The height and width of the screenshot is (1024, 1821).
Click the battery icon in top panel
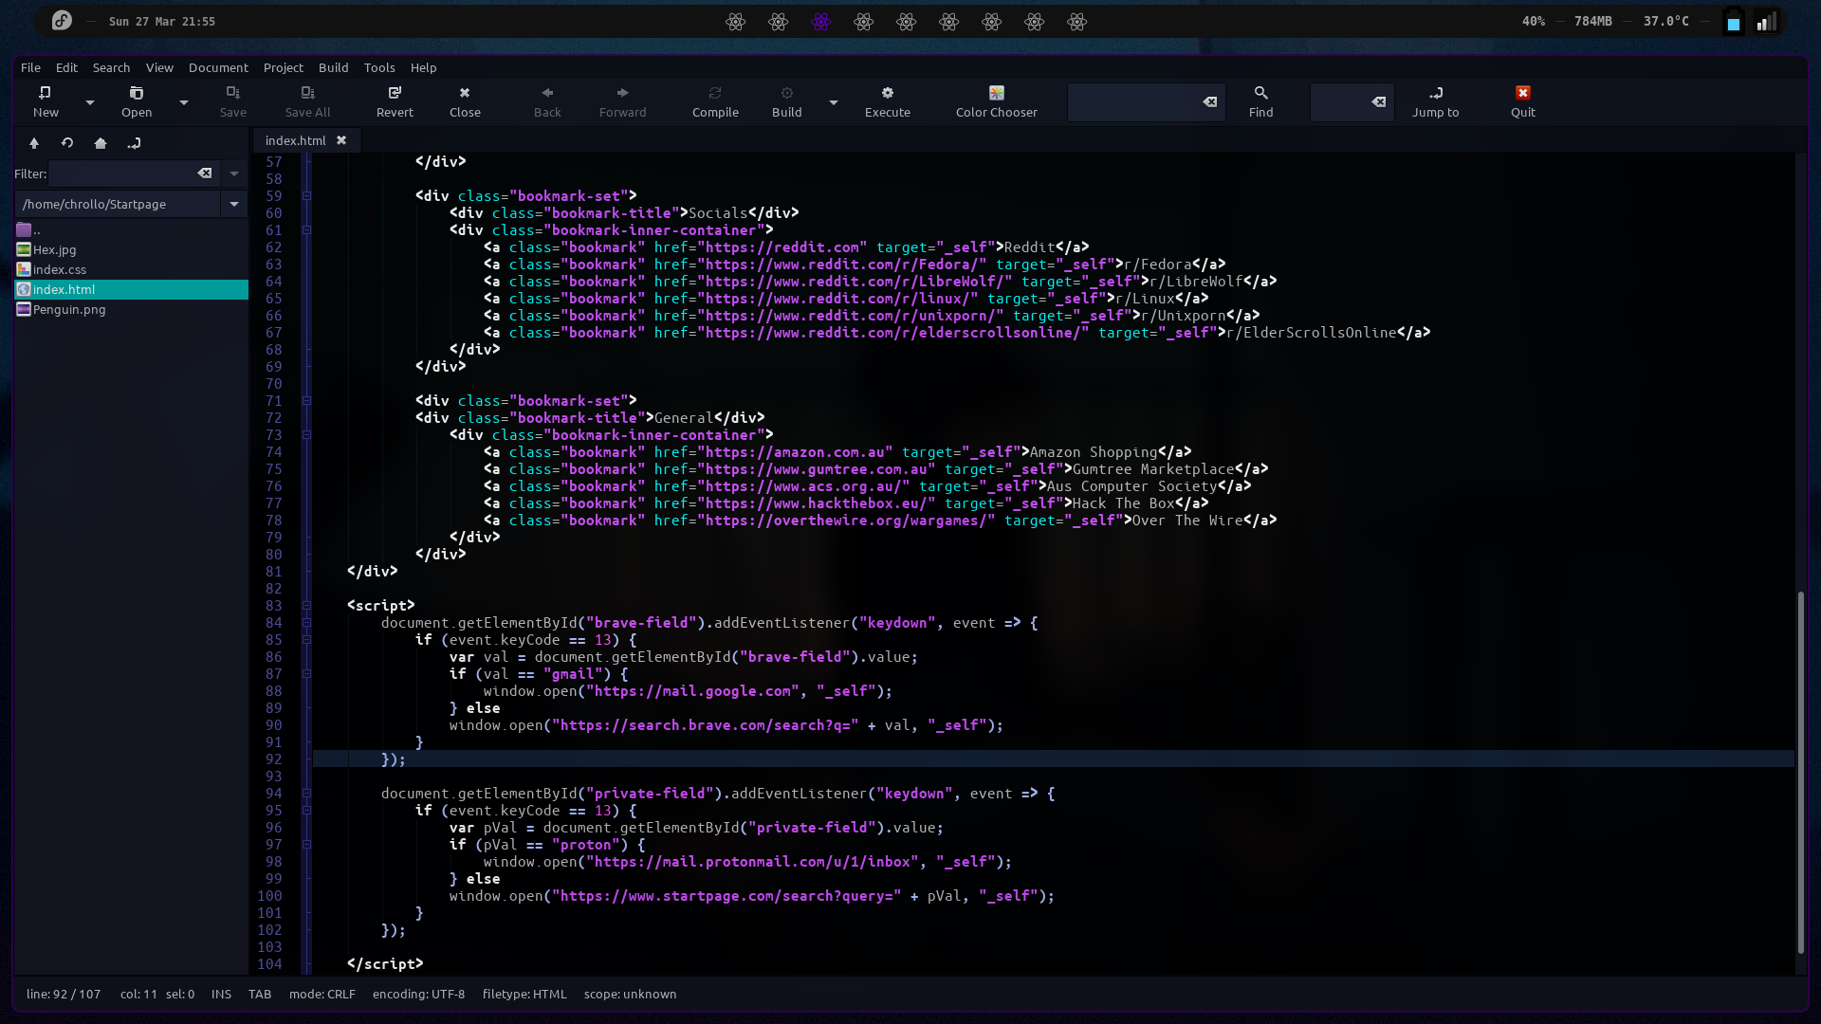(x=1734, y=22)
